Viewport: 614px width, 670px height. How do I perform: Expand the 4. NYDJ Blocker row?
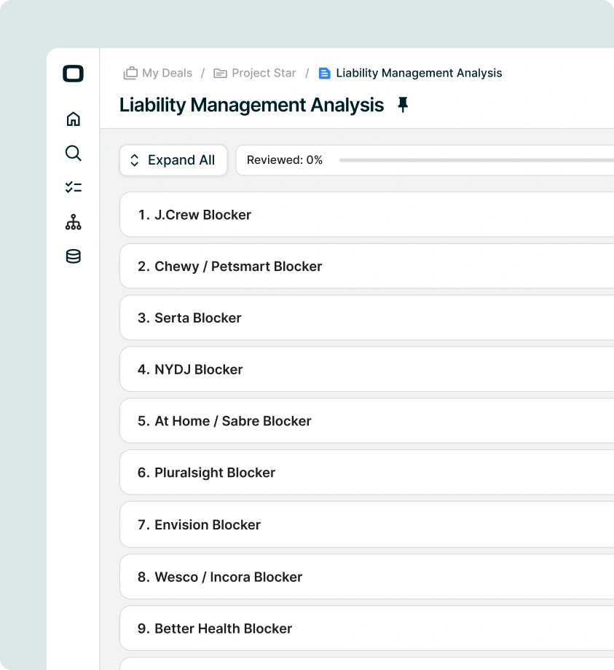point(367,369)
